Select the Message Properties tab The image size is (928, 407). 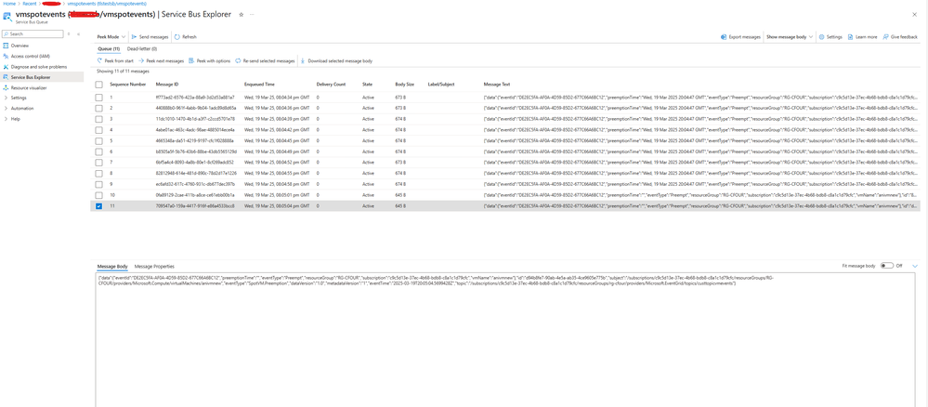point(154,267)
